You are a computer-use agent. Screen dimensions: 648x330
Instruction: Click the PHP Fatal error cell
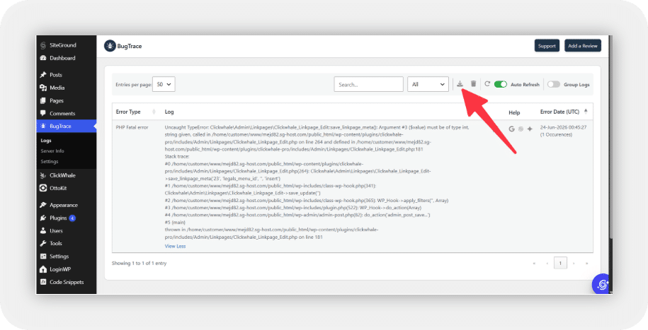pos(132,127)
